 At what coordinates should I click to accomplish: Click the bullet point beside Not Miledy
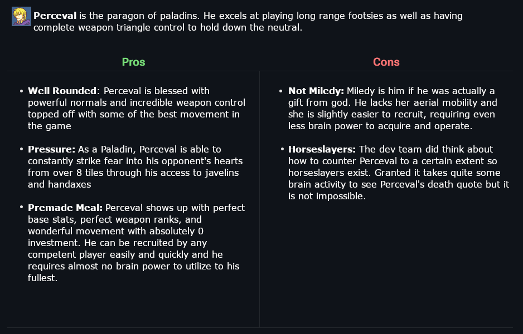282,91
